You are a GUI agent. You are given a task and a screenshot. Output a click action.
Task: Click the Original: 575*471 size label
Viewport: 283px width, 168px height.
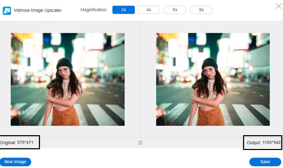[19, 143]
